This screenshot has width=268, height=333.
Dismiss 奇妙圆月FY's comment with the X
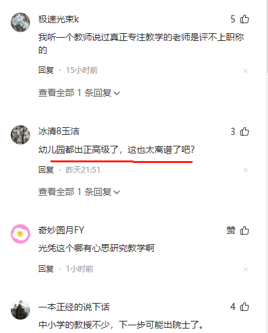tap(246, 269)
